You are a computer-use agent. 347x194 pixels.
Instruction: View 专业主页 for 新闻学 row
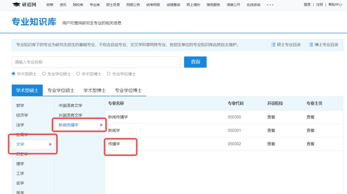pos(310,131)
